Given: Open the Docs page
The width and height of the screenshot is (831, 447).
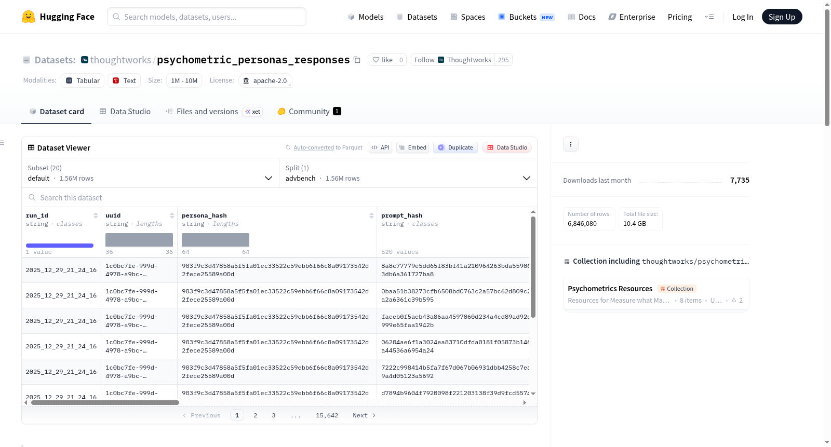Looking at the screenshot, I should click(582, 17).
